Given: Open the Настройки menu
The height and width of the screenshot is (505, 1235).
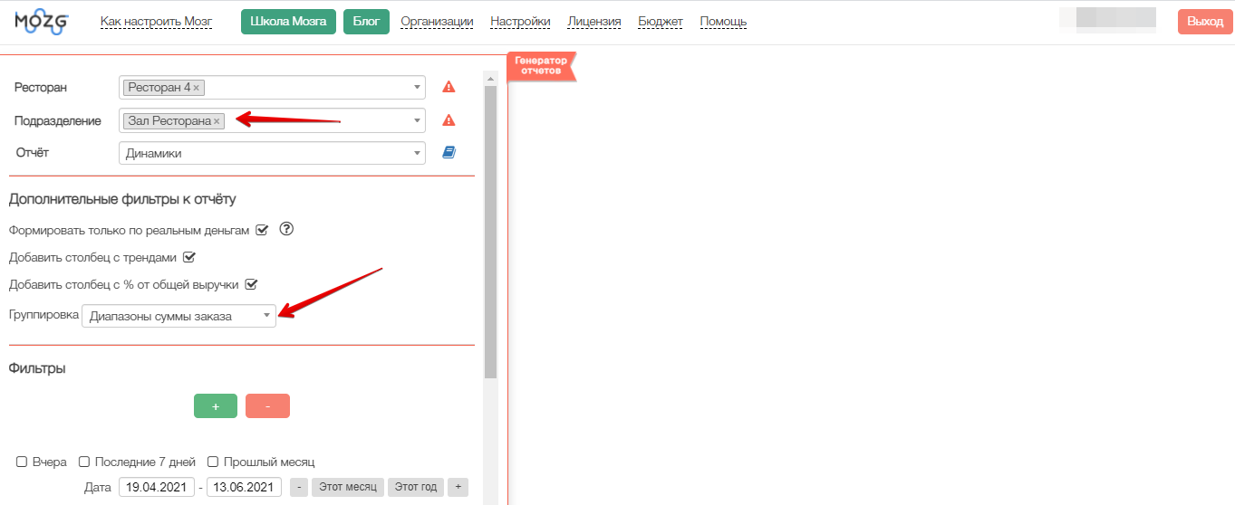Looking at the screenshot, I should coord(520,22).
